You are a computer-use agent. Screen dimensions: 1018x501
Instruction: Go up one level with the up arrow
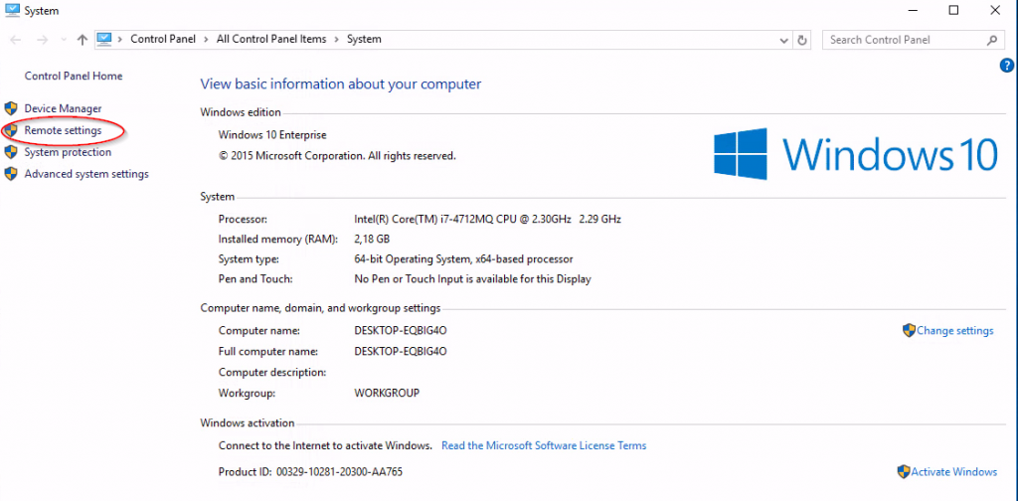(82, 40)
